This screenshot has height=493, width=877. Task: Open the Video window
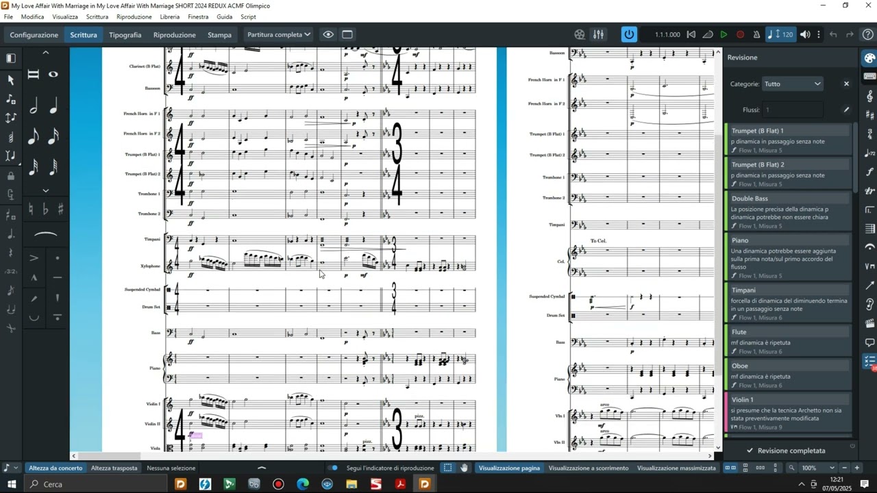(580, 34)
